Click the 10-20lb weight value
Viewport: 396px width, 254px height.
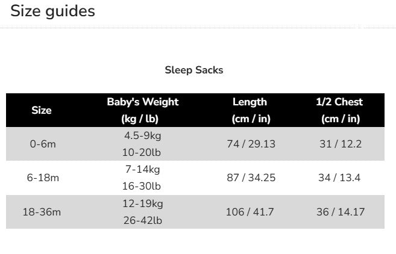pyautogui.click(x=142, y=152)
